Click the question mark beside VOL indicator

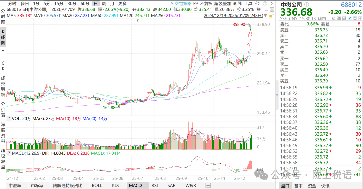9,119
